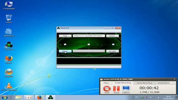Open the Computador desktop icon
The width and height of the screenshot is (178, 100).
(9, 5)
